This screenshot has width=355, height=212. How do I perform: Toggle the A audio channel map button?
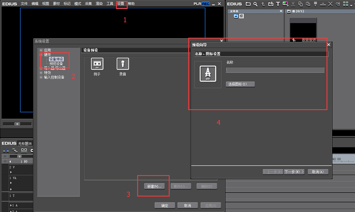tap(5, 162)
